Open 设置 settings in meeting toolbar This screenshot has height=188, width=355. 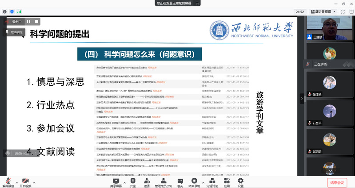pyautogui.click(x=240, y=180)
